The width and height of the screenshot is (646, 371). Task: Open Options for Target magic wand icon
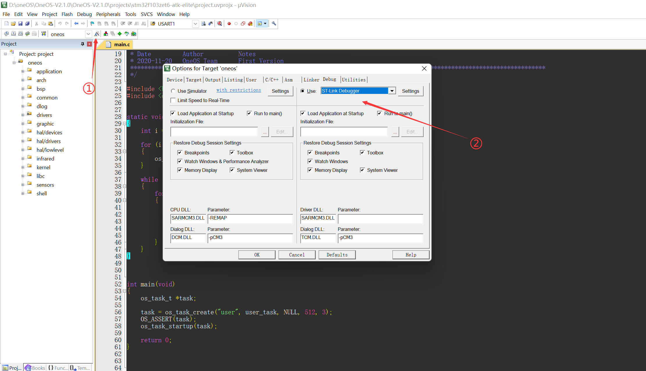97,34
